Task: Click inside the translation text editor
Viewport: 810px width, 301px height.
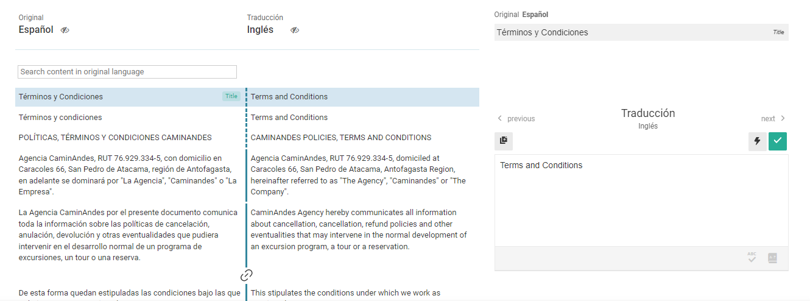Action: point(641,201)
